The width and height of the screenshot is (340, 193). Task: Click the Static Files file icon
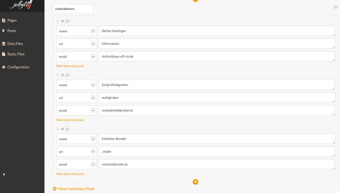(4, 54)
